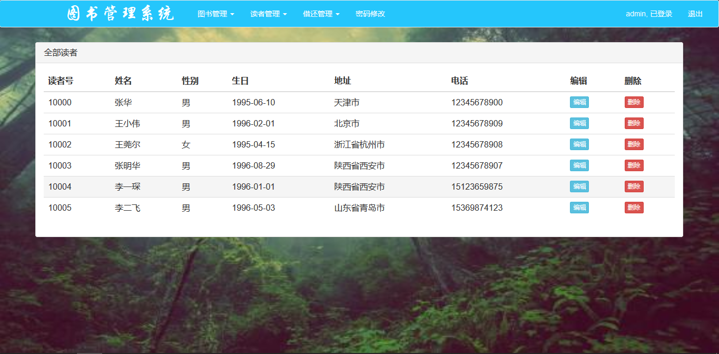The width and height of the screenshot is (719, 354).
Task: Click 编辑 for reader 李一琛
Action: [x=579, y=186]
